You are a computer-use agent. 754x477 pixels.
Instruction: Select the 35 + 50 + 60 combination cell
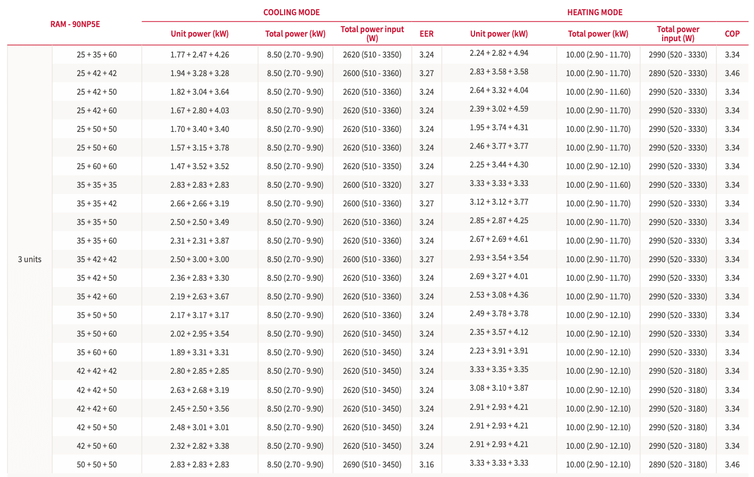pos(97,334)
